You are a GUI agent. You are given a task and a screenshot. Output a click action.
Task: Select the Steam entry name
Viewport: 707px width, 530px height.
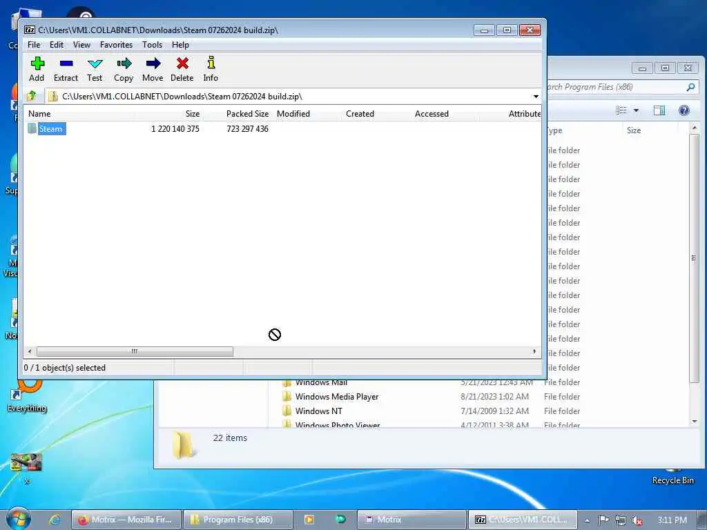point(51,129)
